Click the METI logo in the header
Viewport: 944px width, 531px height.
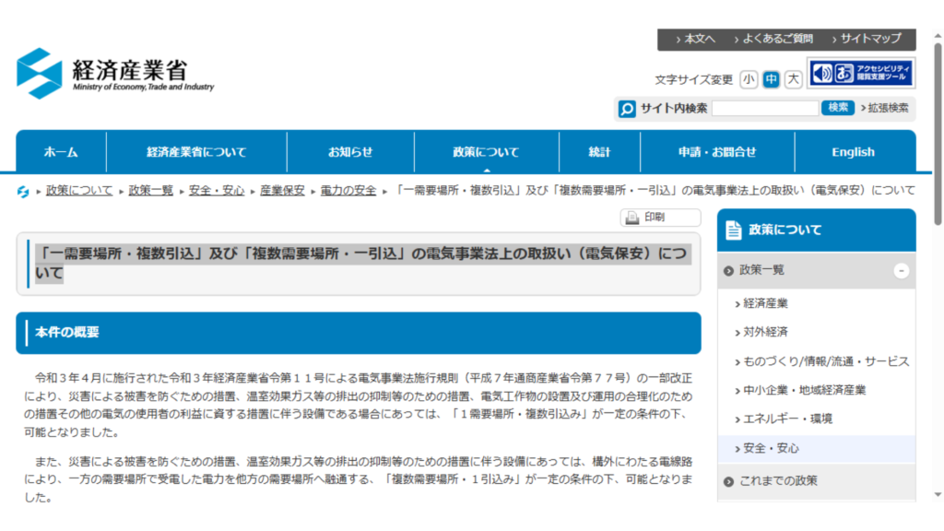[115, 74]
